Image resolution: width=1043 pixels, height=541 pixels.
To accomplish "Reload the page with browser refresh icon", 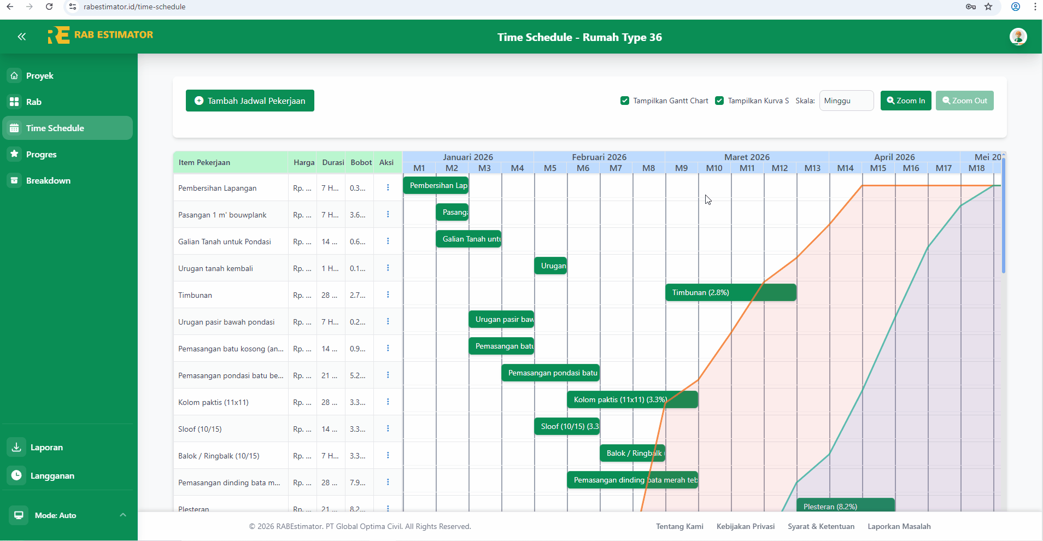I will tap(49, 7).
